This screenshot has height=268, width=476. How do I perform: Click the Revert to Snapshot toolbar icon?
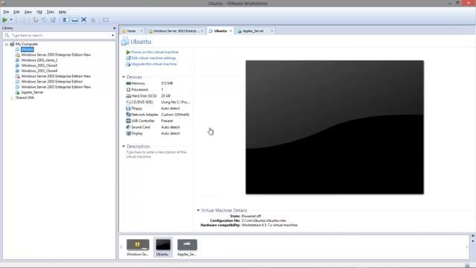45,20
